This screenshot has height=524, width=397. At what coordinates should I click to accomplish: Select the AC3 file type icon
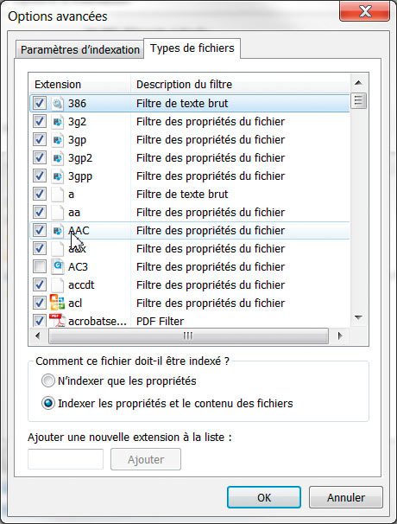(57, 266)
